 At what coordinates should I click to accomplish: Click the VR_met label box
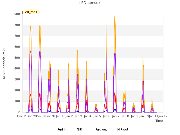pyautogui.click(x=31, y=12)
